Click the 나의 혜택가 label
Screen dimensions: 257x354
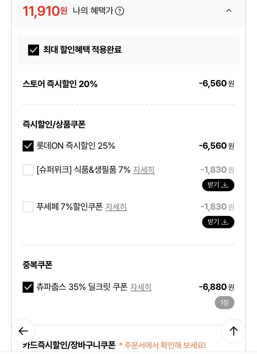pos(93,11)
